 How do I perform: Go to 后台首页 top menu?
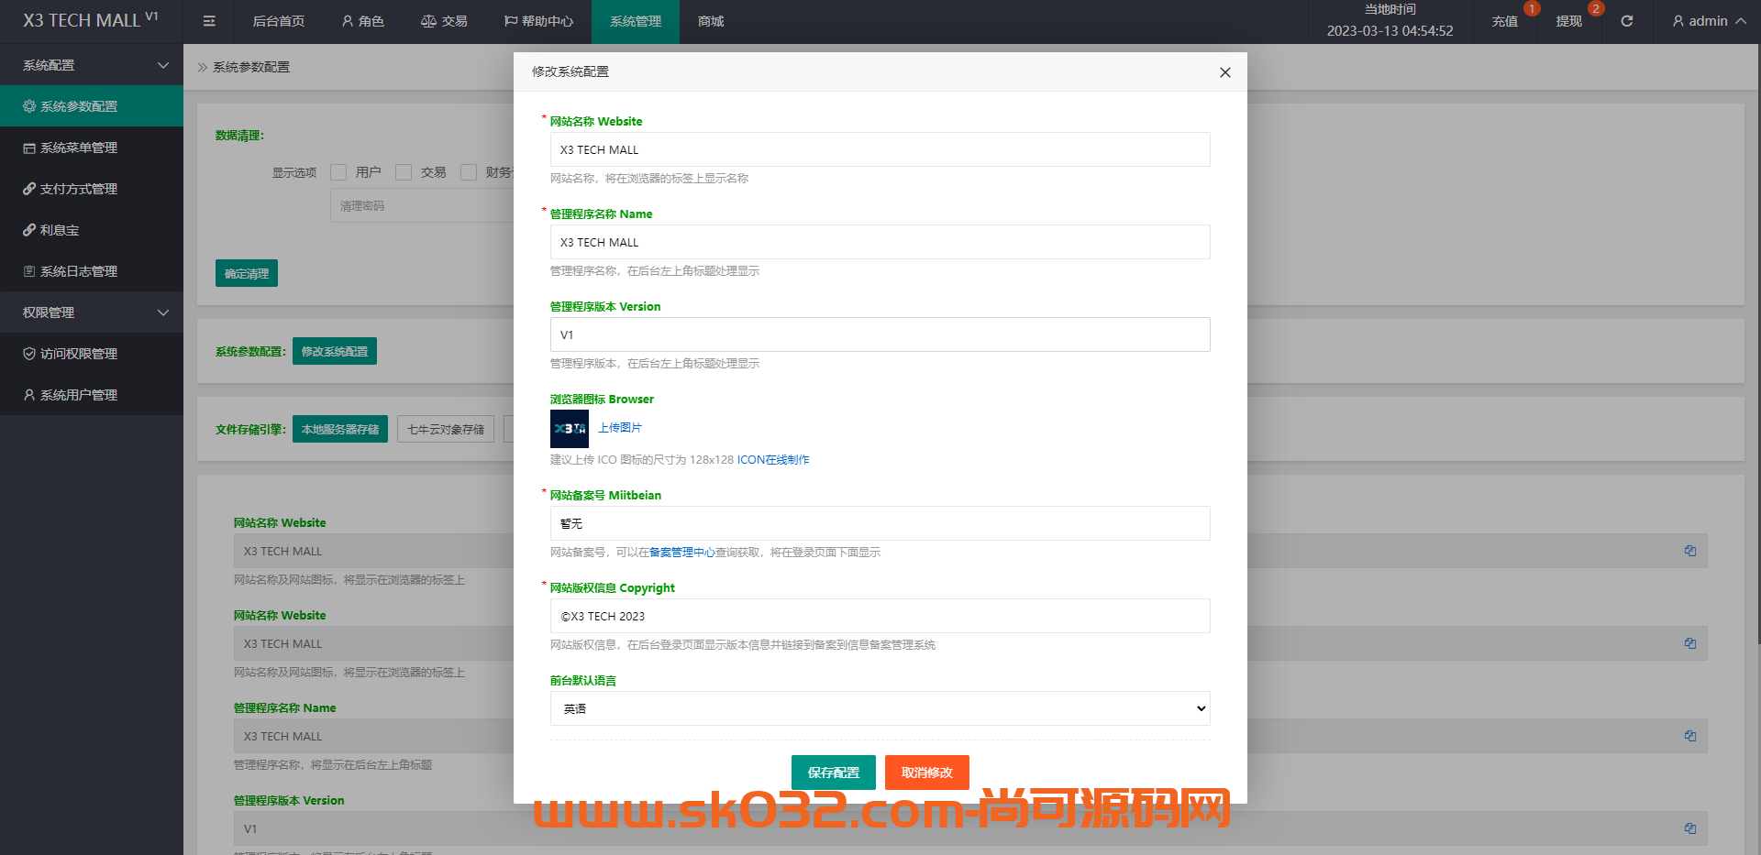click(x=279, y=21)
